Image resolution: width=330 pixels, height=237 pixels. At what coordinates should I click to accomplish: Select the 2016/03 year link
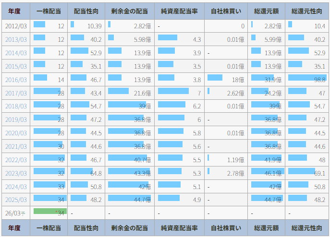(16, 80)
